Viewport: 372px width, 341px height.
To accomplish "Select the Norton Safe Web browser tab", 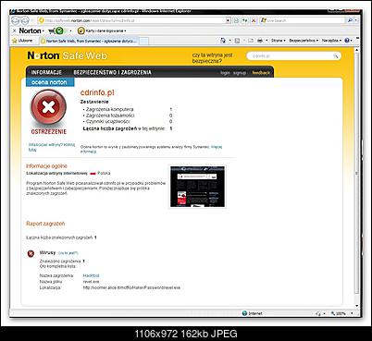I will tap(89, 41).
